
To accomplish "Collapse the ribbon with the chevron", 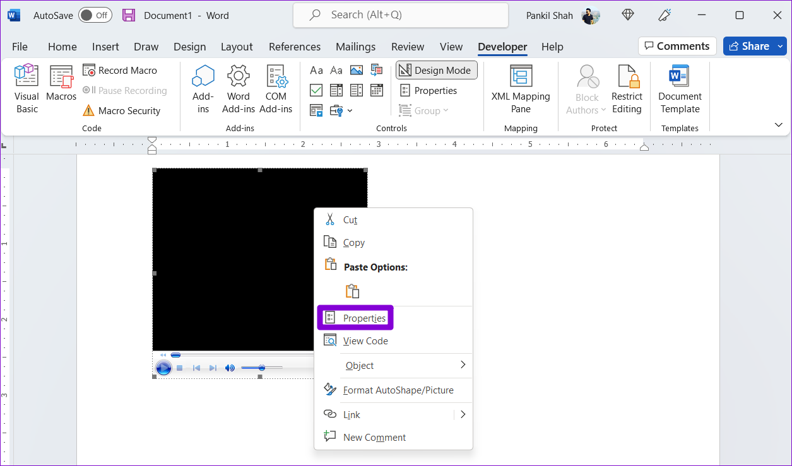I will [x=778, y=125].
